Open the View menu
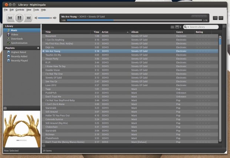 29,10
